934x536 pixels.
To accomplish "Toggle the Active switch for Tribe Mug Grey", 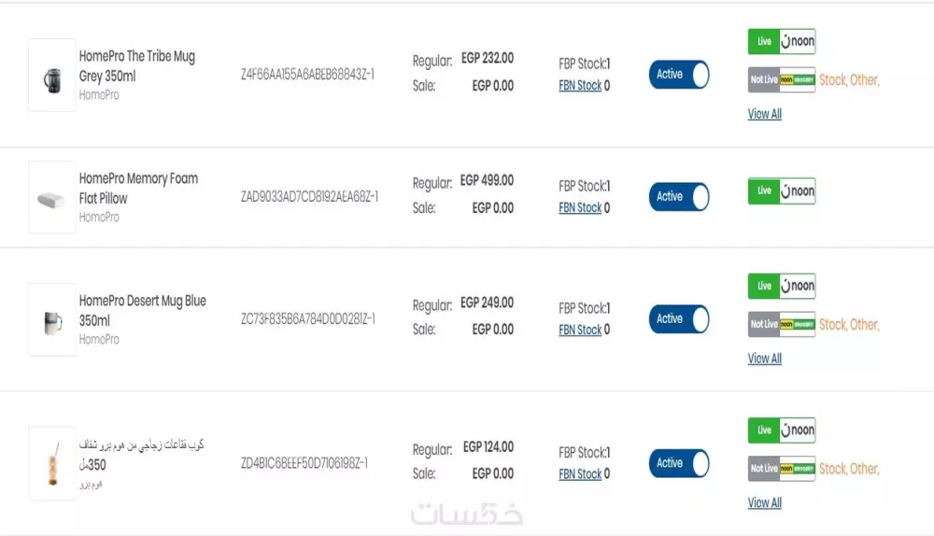I will click(679, 75).
